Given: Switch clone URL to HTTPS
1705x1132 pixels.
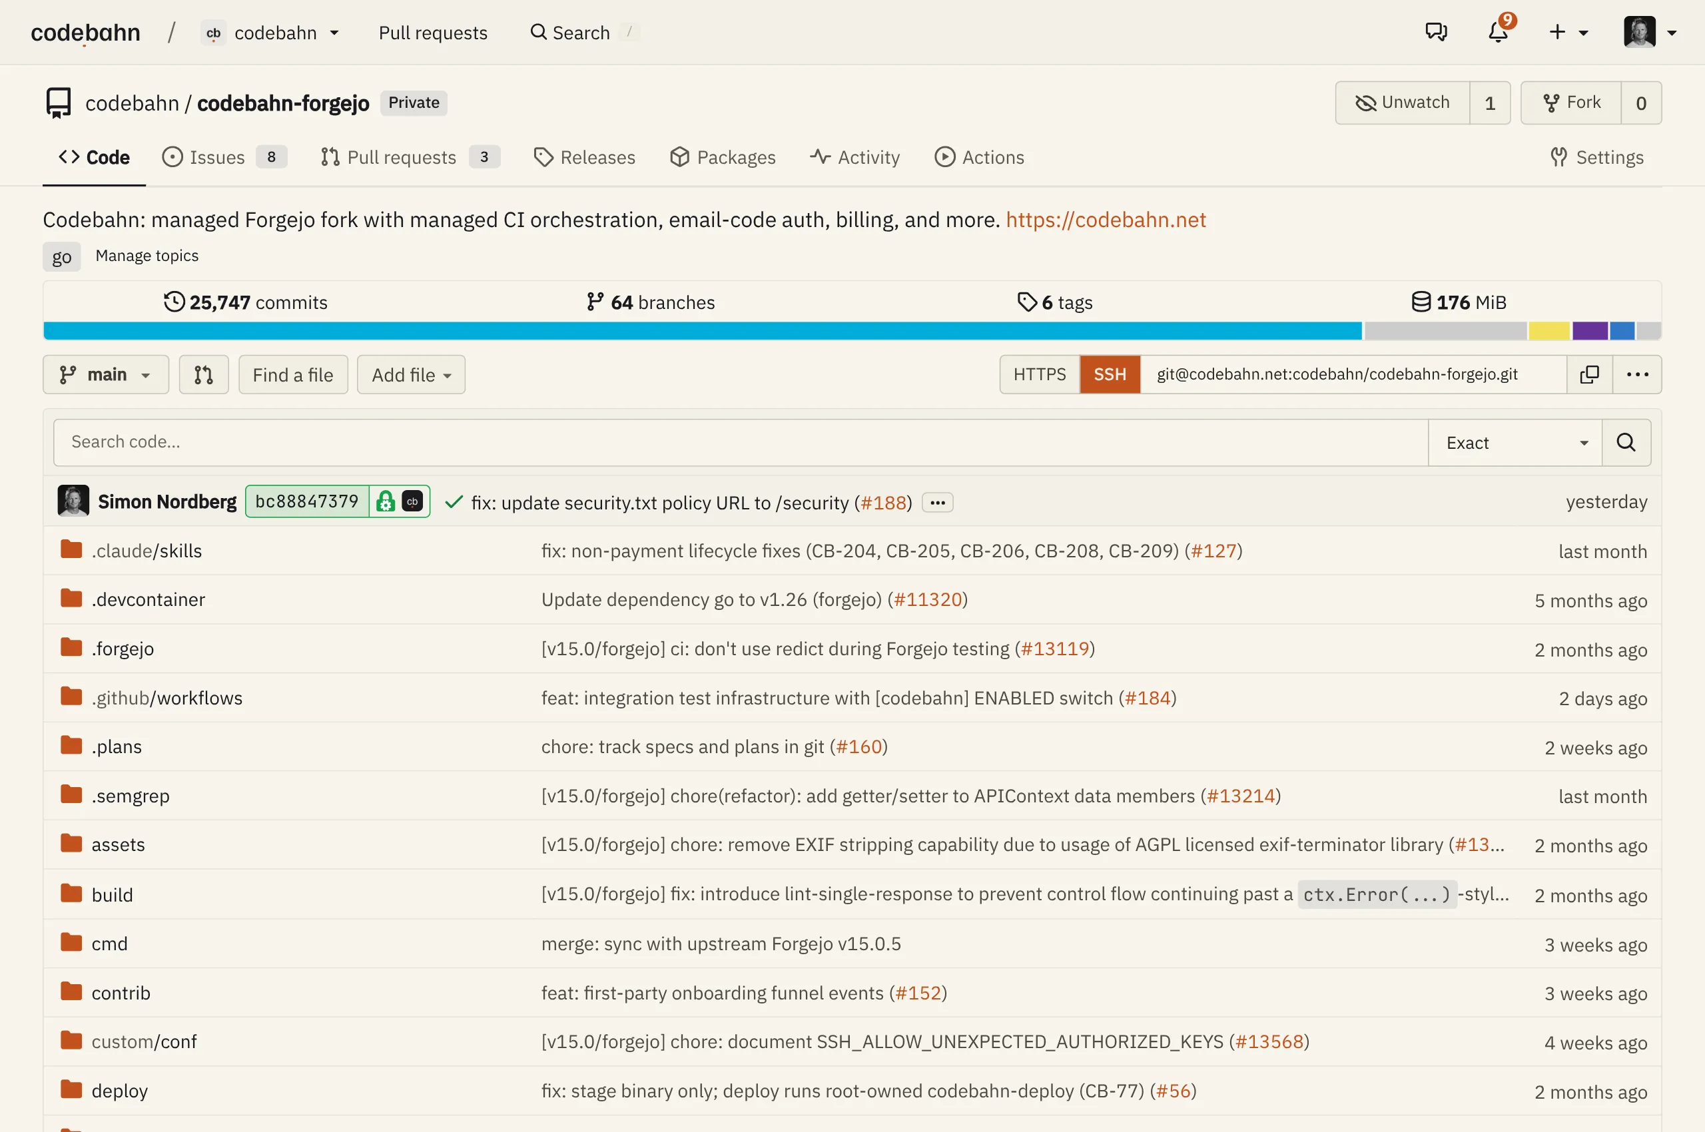Looking at the screenshot, I should pyautogui.click(x=1039, y=374).
